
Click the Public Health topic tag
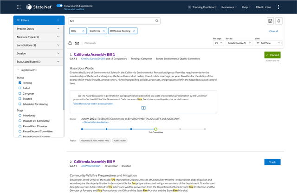pyautogui.click(x=120, y=141)
